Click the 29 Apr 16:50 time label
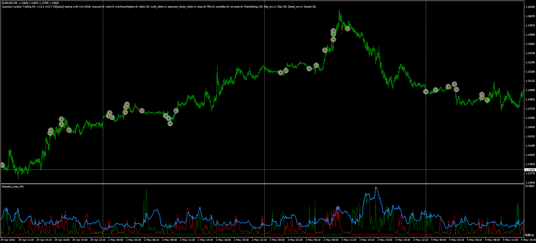536x243 pixels. 62,240
